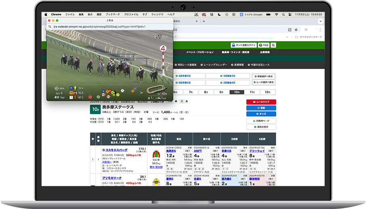Select the 9R race tab
This screenshot has width=366, height=209.
pos(221,92)
